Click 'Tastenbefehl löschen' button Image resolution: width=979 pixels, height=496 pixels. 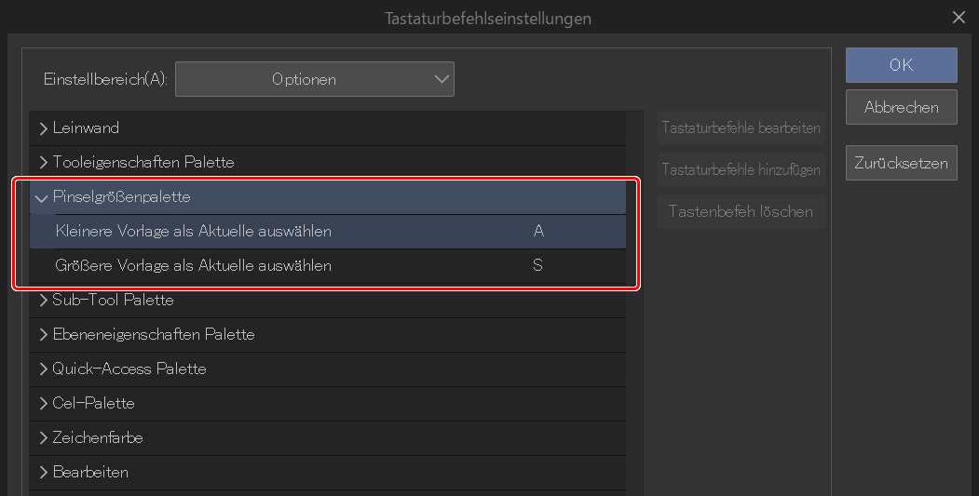tap(741, 212)
